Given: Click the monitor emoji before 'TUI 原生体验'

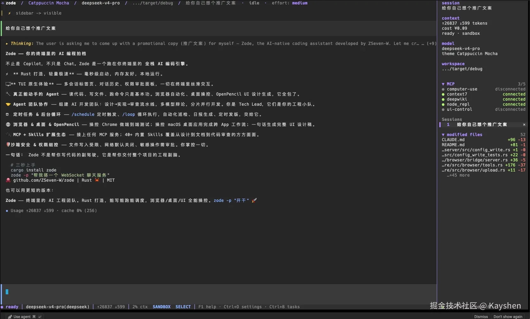Looking at the screenshot, I should click(8, 84).
